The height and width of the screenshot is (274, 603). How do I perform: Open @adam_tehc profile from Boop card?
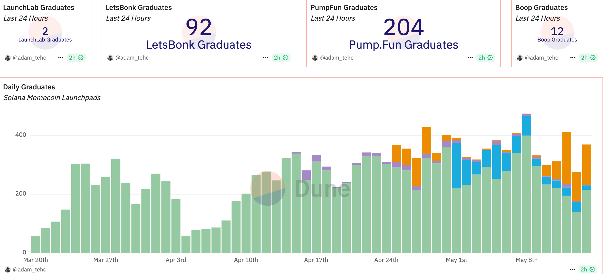click(541, 58)
